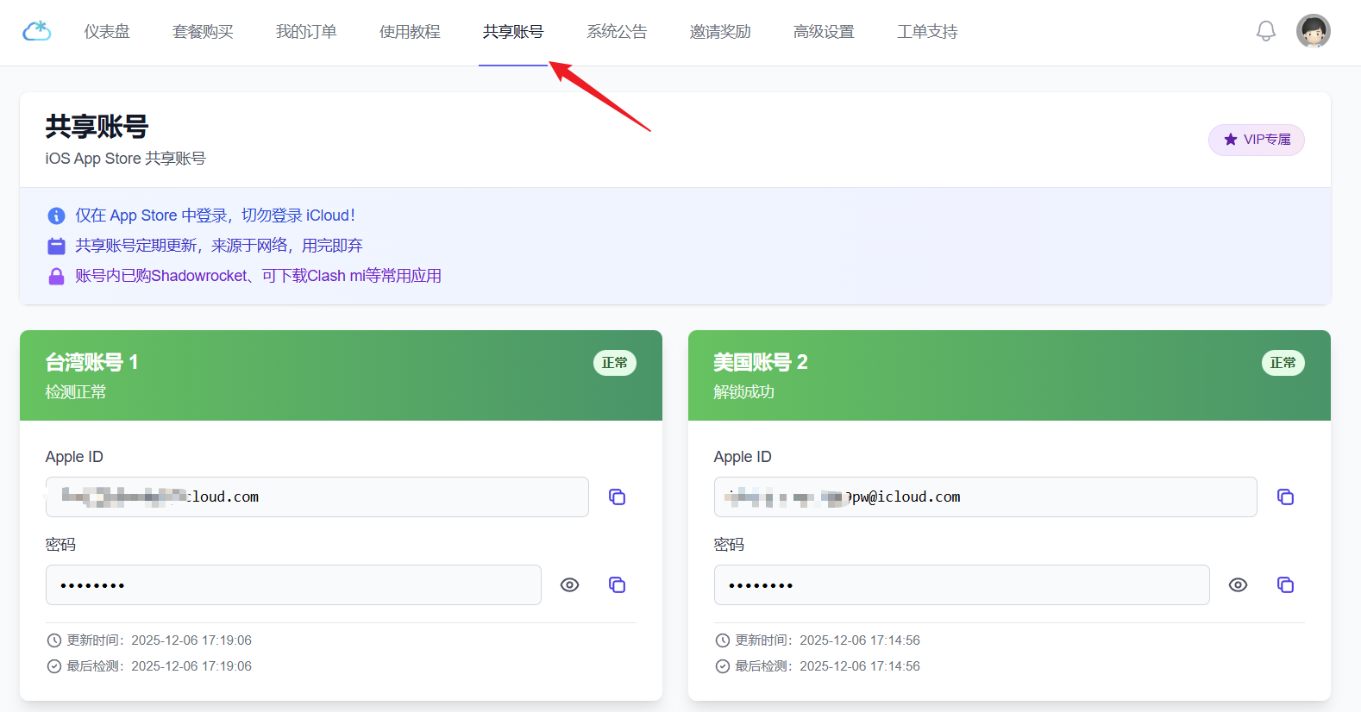
Task: Open the user avatar menu
Action: coord(1313,32)
